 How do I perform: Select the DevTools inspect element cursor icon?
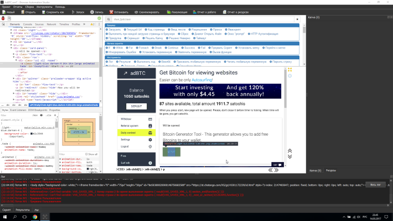pos(3,24)
